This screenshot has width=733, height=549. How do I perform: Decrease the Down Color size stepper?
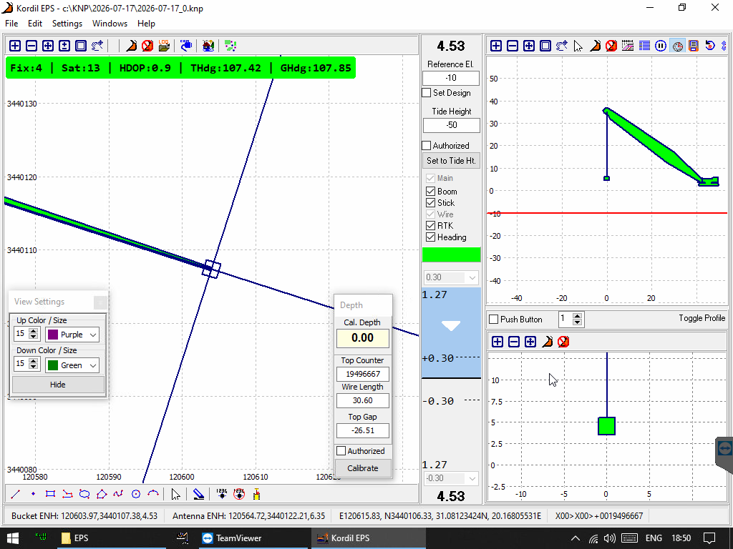pyautogui.click(x=33, y=368)
